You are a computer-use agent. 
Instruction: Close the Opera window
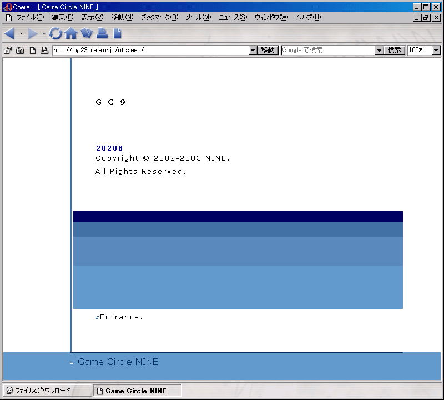(x=436, y=7)
